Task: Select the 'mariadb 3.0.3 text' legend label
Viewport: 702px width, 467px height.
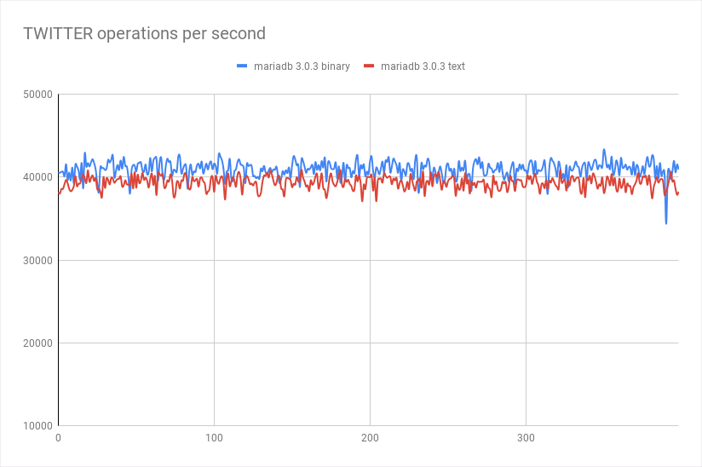Action: tap(423, 66)
